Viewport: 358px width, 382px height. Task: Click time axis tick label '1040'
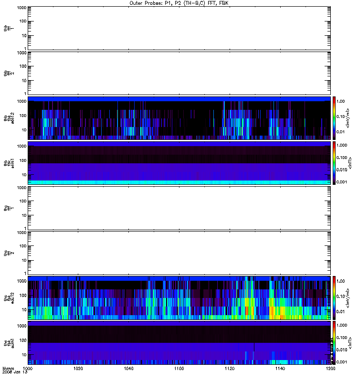pyautogui.click(x=128, y=369)
